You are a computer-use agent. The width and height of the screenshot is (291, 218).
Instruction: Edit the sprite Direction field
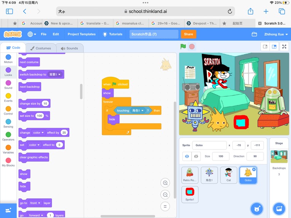pos(255,156)
